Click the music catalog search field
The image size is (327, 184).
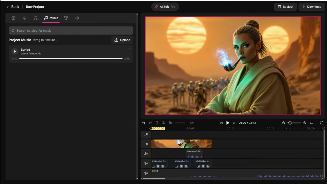click(x=71, y=30)
